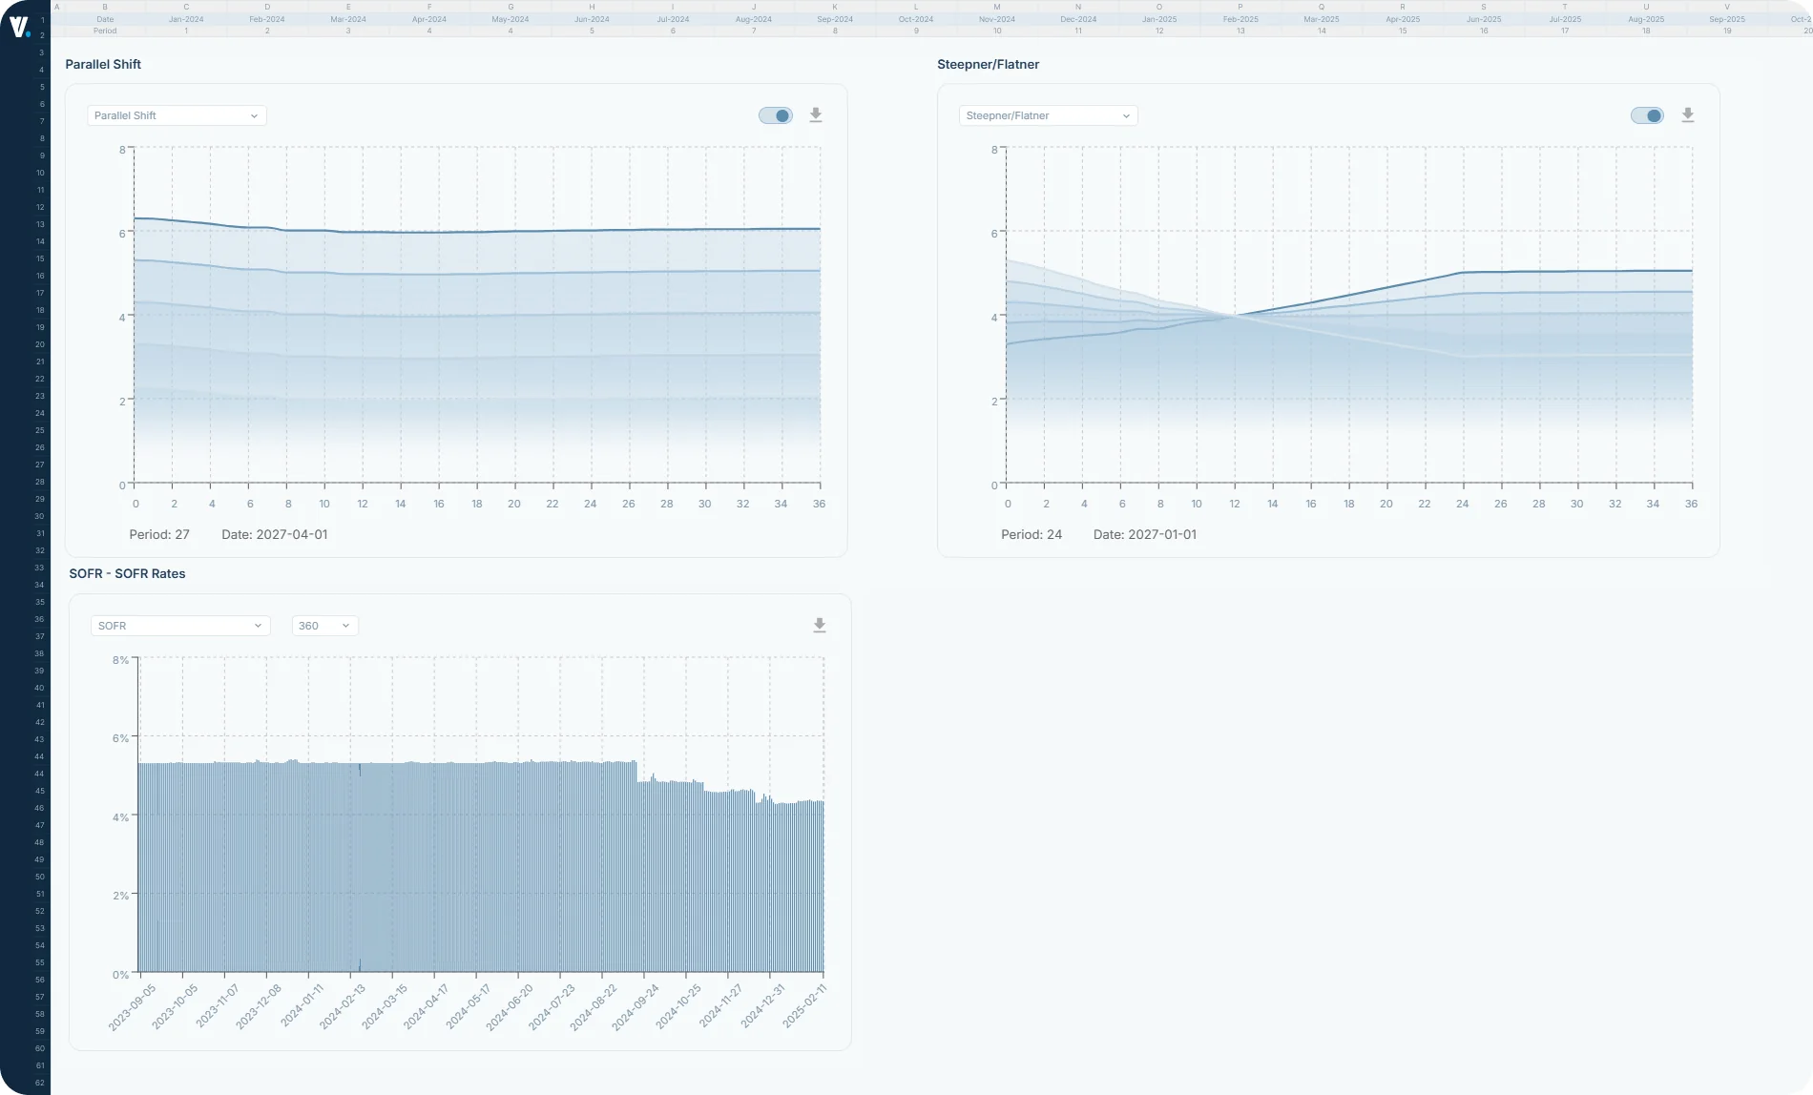Click the cell containing Jan-2024
Viewport: 1813px width, 1095px height.
tap(185, 18)
